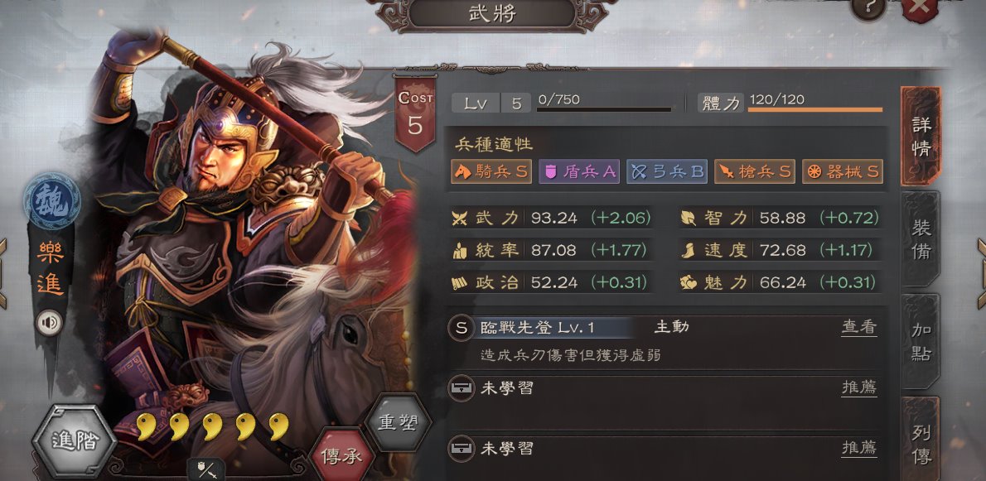Click the 體力 stamina progress bar
The image size is (986, 481).
point(814,110)
